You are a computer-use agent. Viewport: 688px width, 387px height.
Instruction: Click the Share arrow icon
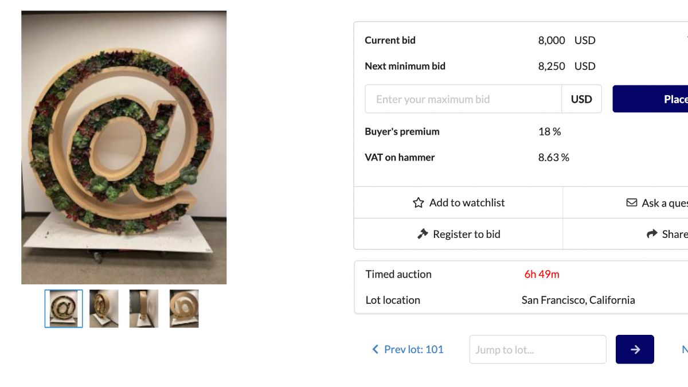tap(652, 234)
